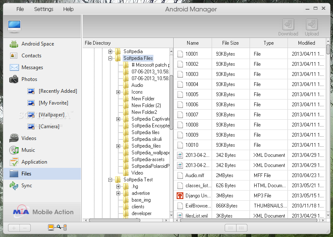333x237 pixels.
Task: Open the Settings menu
Action: 44,9
